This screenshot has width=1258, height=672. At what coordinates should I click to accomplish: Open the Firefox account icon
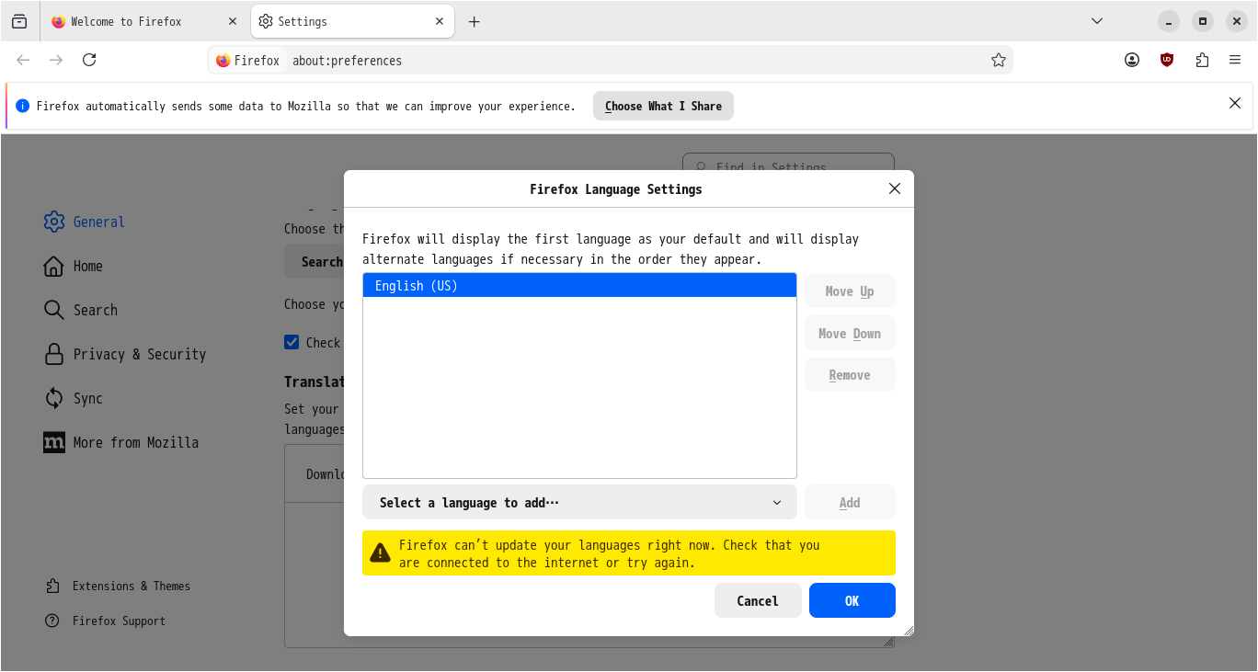[x=1132, y=60]
